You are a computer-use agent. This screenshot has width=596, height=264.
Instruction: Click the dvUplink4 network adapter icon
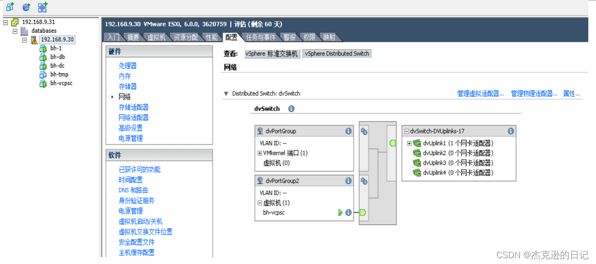click(418, 173)
